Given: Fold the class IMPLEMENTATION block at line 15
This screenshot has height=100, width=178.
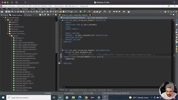Looking at the screenshot, I should pos(63,50).
